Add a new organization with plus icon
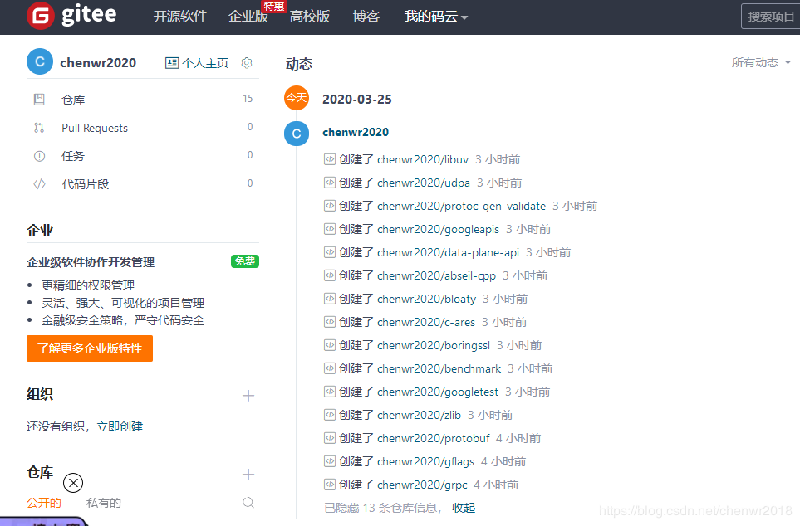The width and height of the screenshot is (800, 526). (x=248, y=396)
